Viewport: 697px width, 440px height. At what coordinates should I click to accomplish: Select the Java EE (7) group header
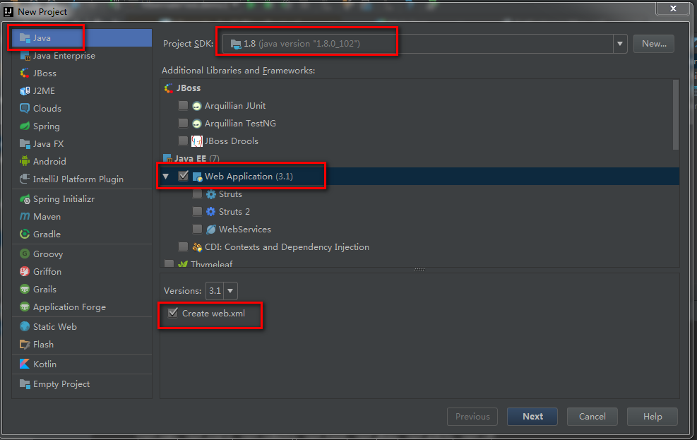tap(419, 158)
